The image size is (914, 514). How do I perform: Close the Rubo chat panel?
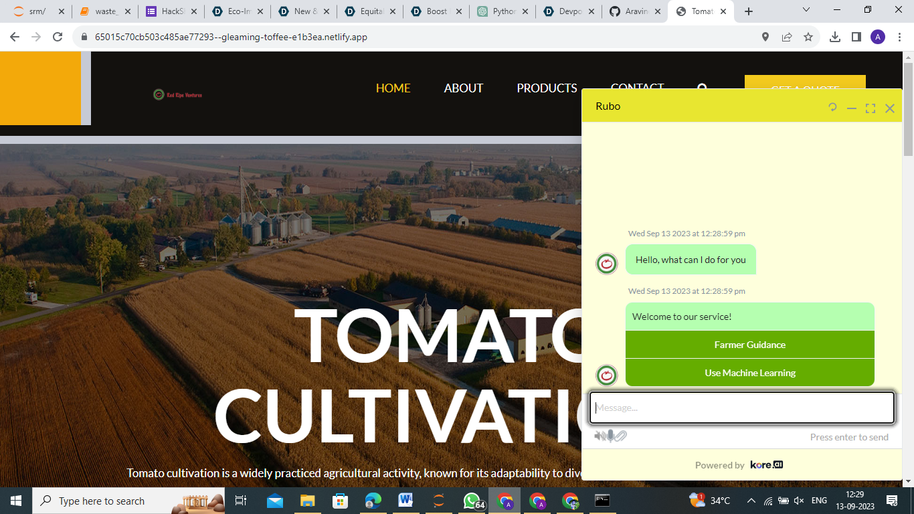890,108
